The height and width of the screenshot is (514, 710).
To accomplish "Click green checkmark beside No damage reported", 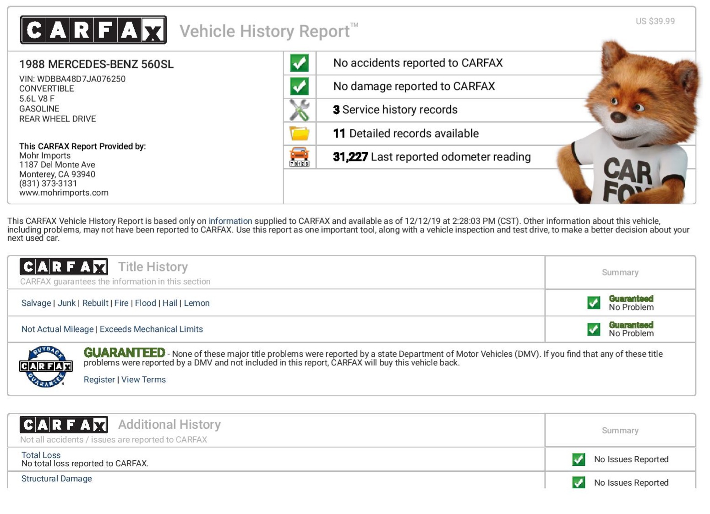I will click(299, 86).
